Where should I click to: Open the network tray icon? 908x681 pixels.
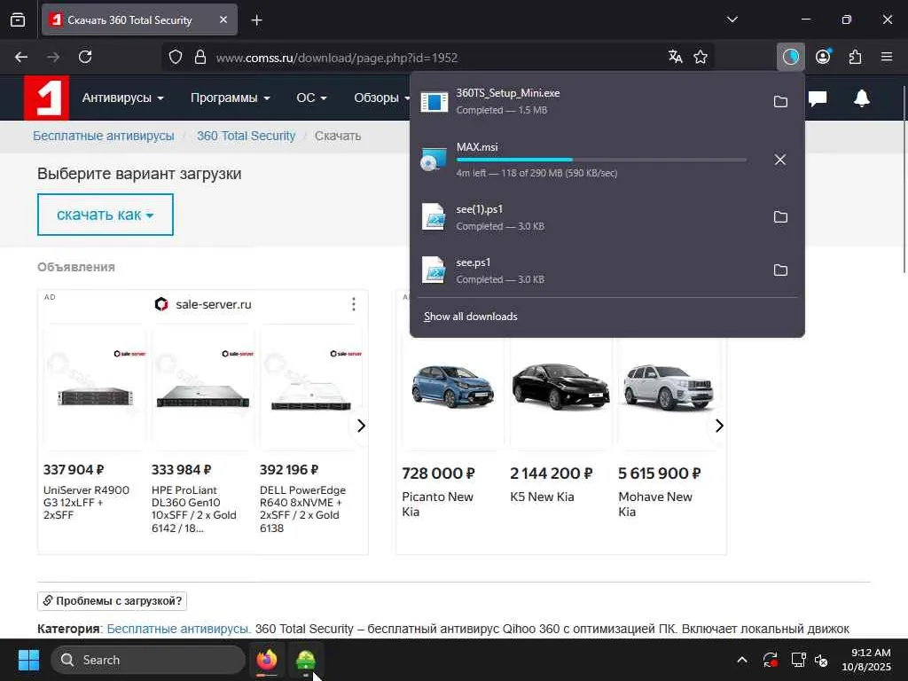click(799, 660)
